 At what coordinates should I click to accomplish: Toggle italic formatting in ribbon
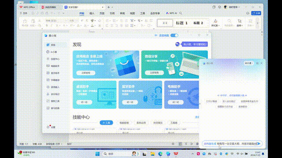click(x=52, y=25)
